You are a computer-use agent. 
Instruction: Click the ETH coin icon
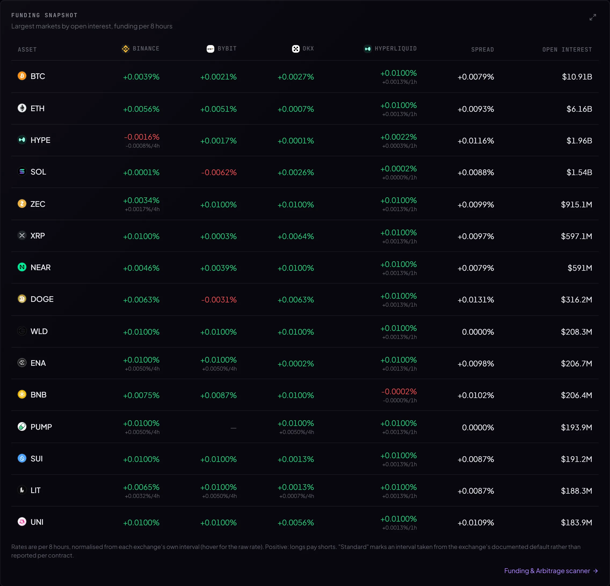(22, 108)
